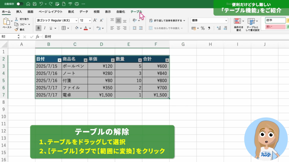Open the font name dropdown
This screenshot has height=162, width=289.
57,21
